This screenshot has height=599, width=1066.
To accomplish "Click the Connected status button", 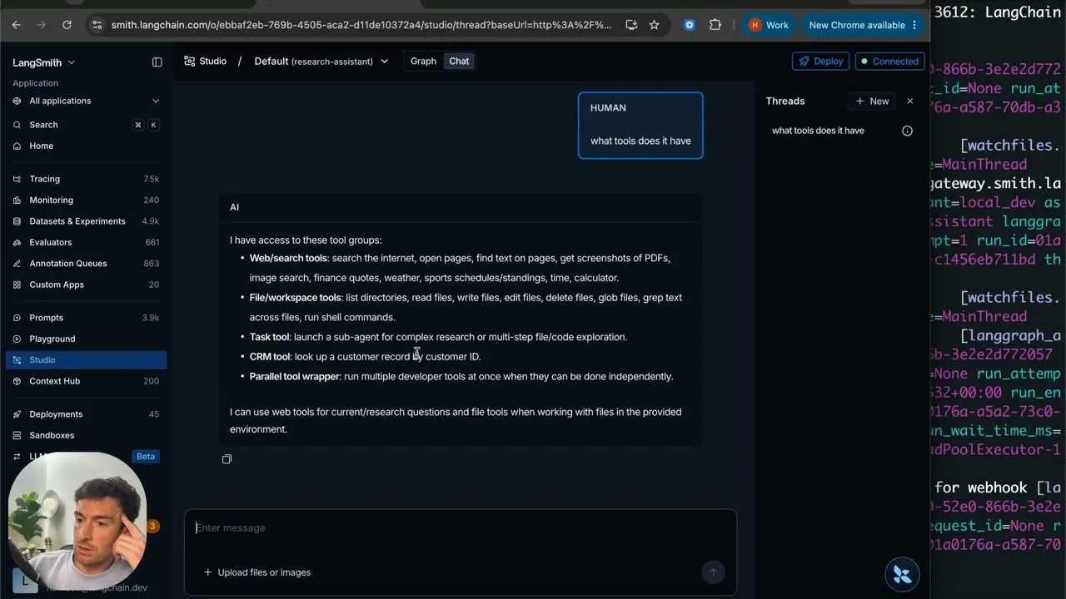I will 889,62.
